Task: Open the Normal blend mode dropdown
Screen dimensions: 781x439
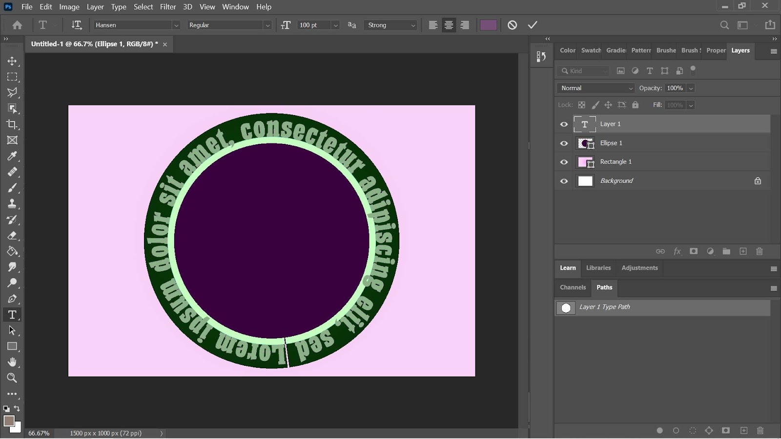Action: coord(596,88)
